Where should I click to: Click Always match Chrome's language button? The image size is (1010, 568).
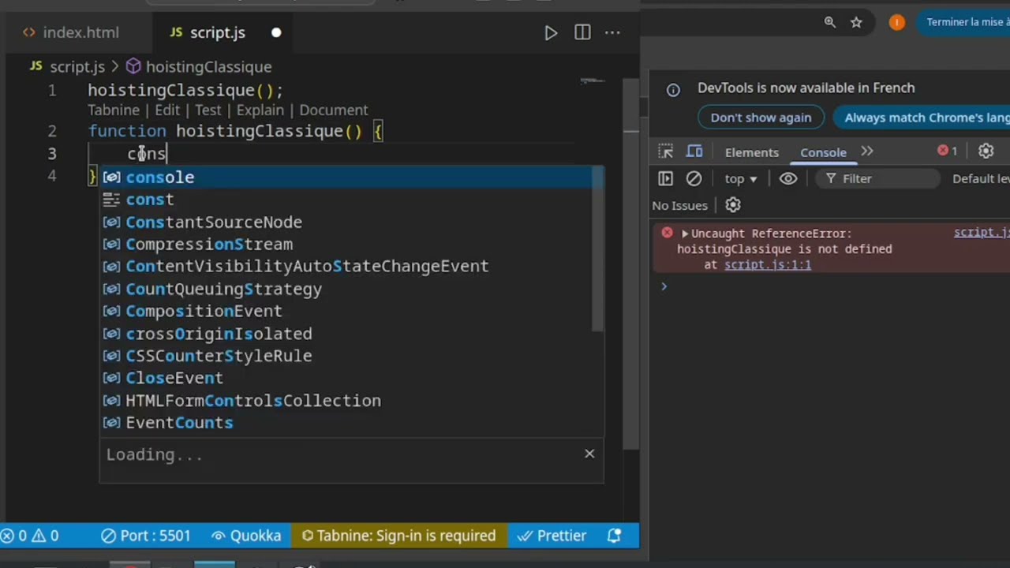(x=922, y=118)
